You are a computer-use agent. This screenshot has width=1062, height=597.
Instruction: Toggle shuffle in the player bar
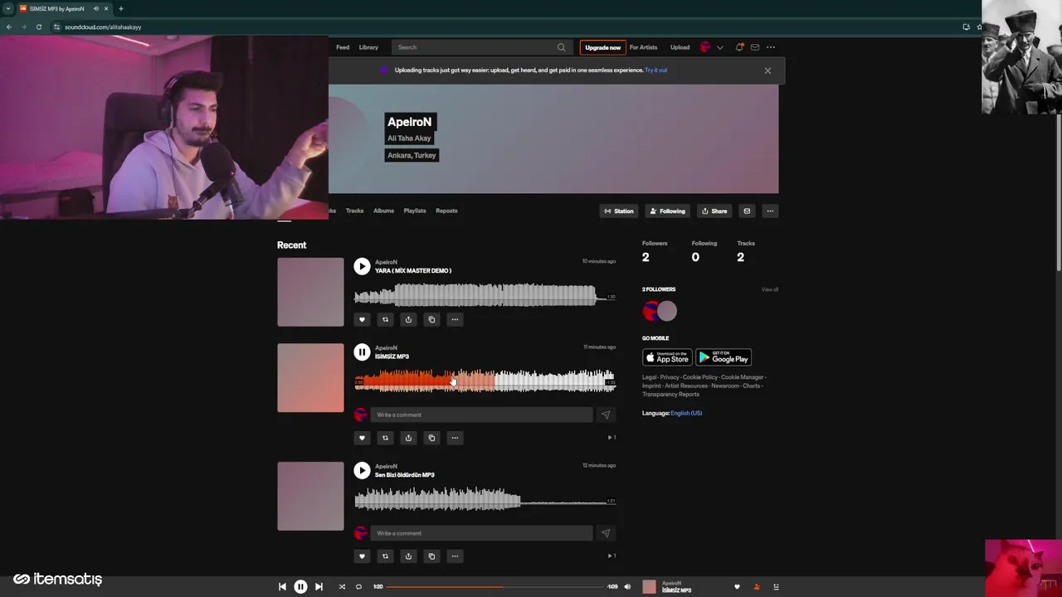pyautogui.click(x=342, y=587)
